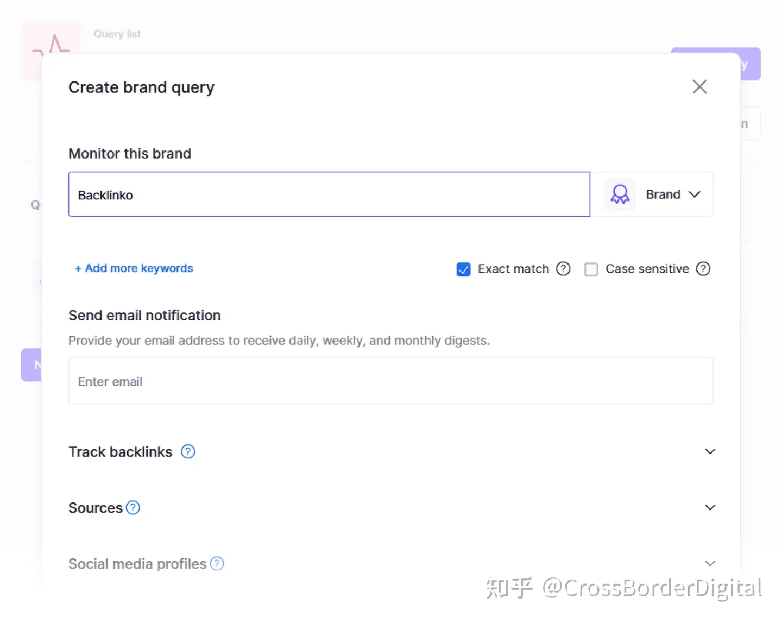The image size is (782, 623).
Task: Click Social media profiles help icon
Action: pos(217,564)
